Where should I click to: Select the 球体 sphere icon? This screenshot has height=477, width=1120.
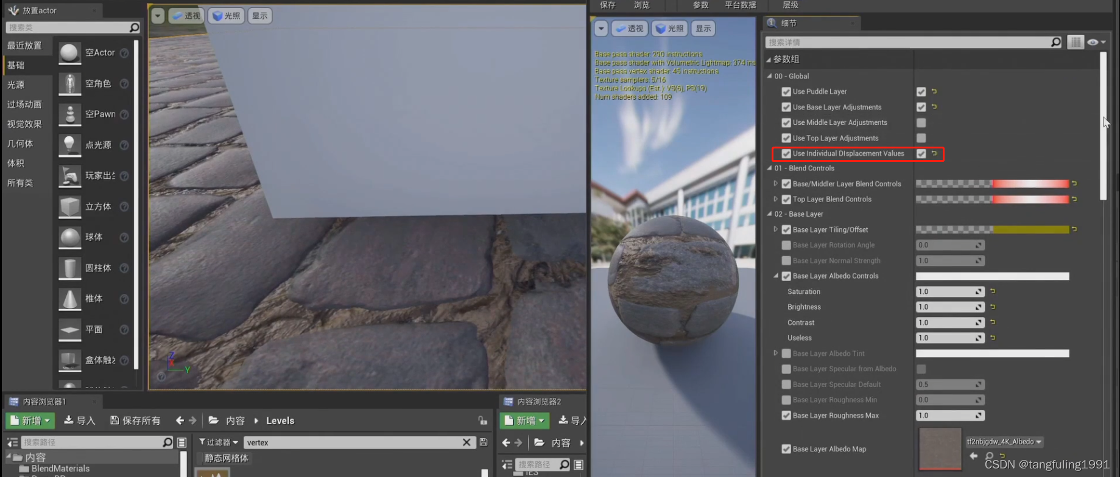pyautogui.click(x=69, y=237)
